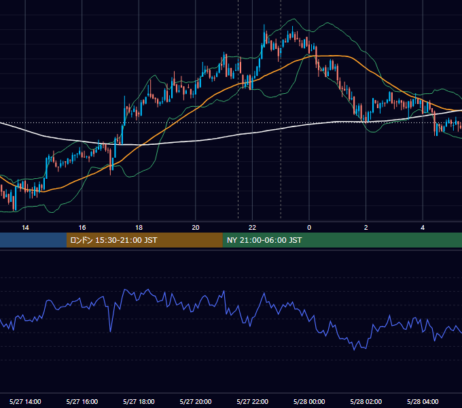Click the 5/27 20:00 label on indicator axis
This screenshot has width=462, height=408.
196,401
